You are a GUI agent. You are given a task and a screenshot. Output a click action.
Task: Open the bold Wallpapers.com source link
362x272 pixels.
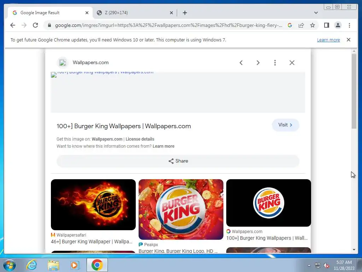click(x=107, y=139)
